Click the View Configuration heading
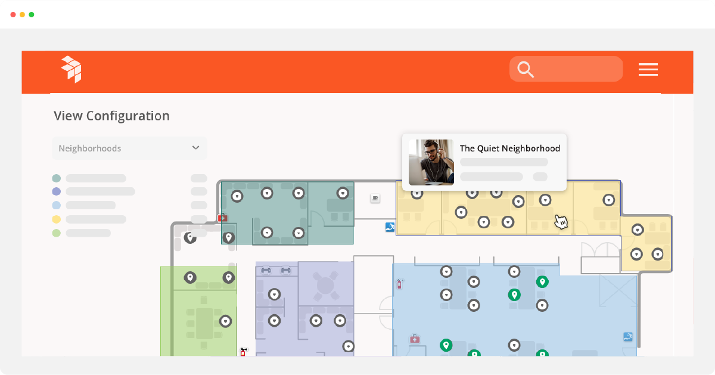 point(111,116)
